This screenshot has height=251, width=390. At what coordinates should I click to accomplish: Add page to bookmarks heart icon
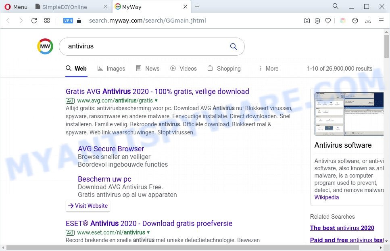coord(328,21)
